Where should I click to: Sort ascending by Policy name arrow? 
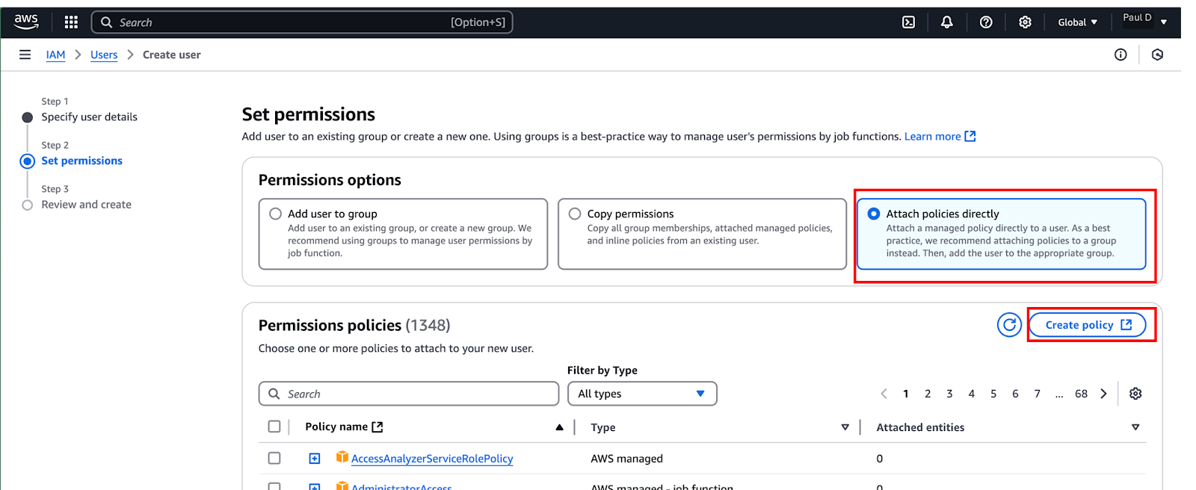click(559, 427)
